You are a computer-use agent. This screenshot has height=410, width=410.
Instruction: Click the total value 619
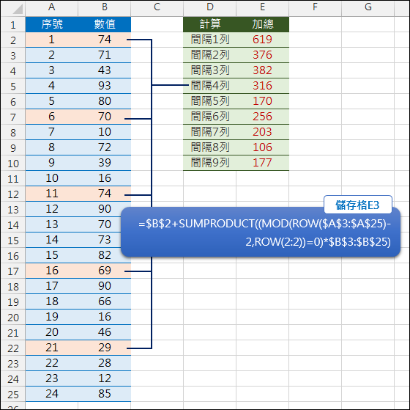(263, 40)
